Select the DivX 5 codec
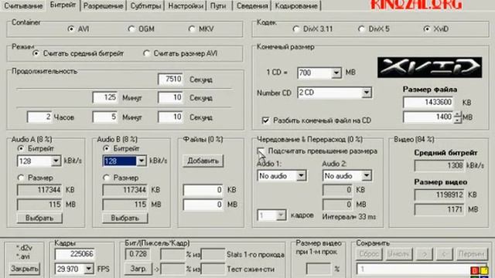Screen dimensions: 495x278 click(374, 29)
